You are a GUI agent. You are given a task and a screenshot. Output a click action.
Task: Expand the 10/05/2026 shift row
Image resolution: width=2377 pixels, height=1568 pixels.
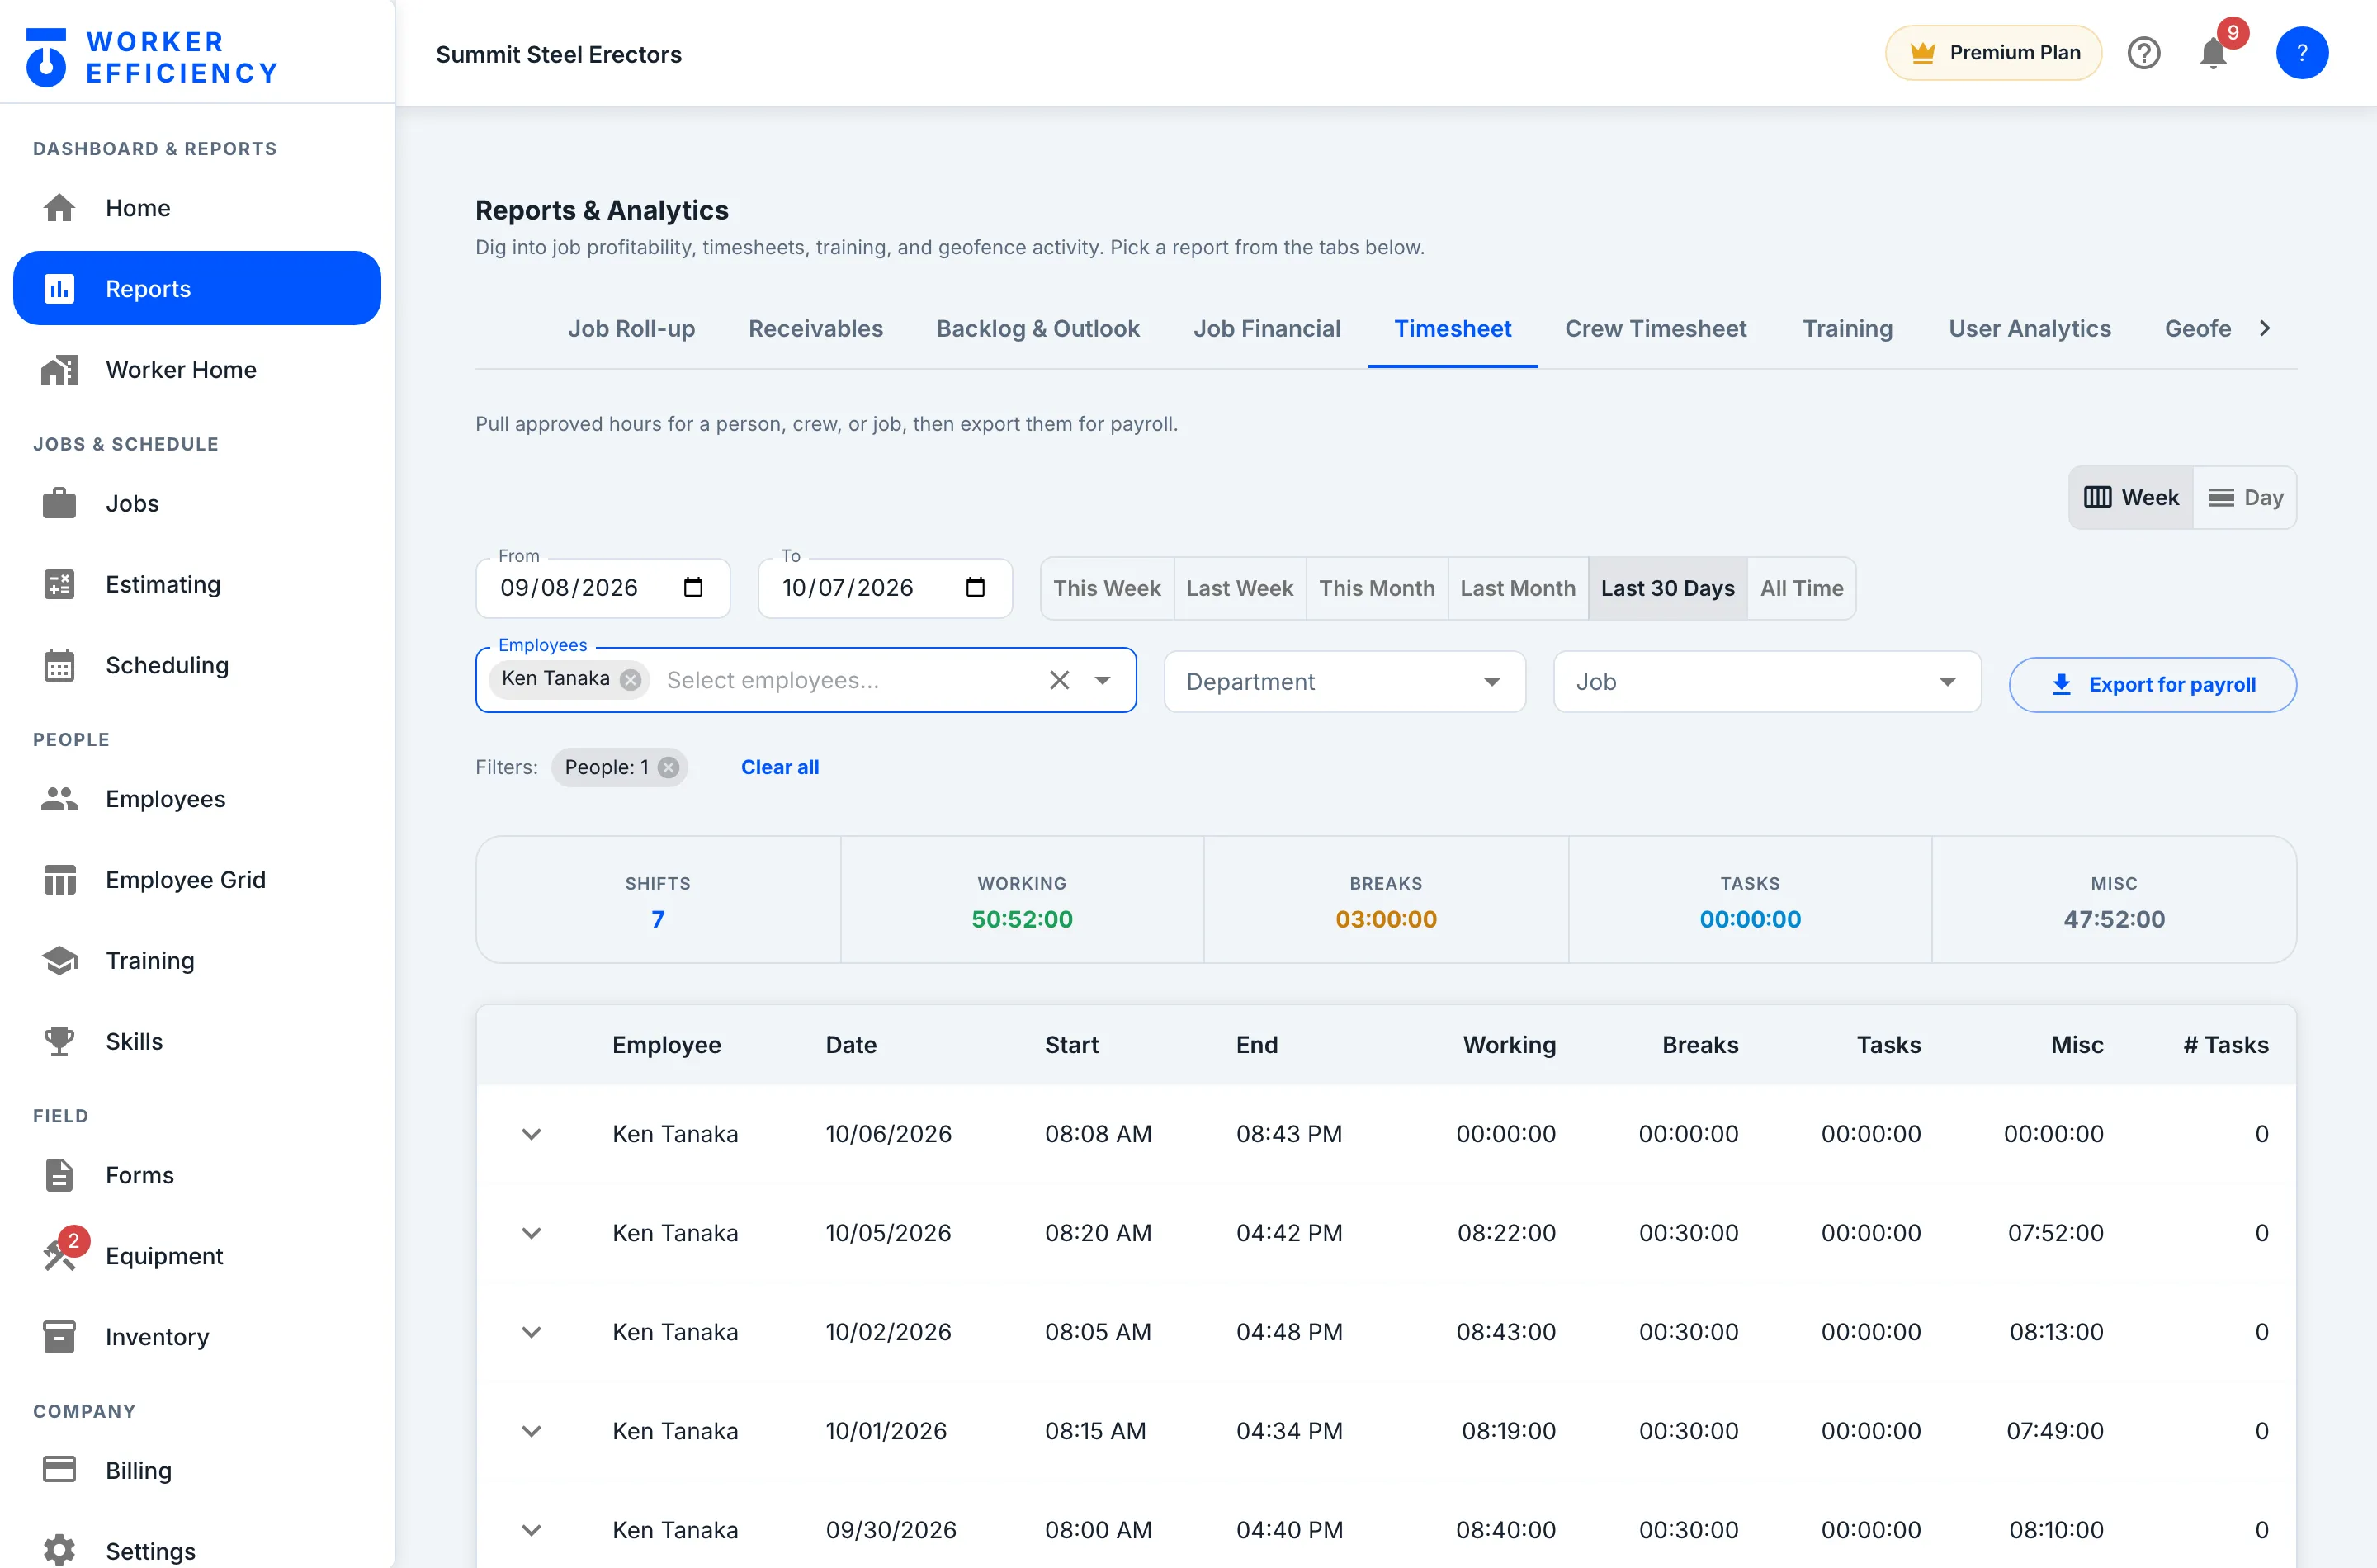tap(531, 1233)
